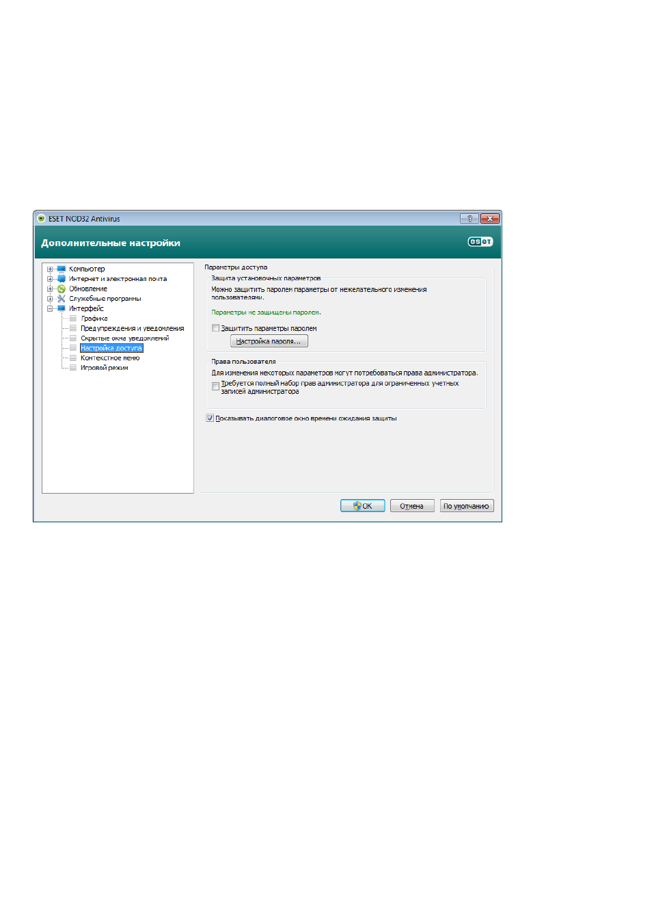
Task: Click the Компьютер label in the tree
Action: click(87, 269)
